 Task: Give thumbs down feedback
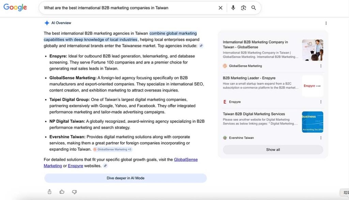pyautogui.click(x=74, y=192)
